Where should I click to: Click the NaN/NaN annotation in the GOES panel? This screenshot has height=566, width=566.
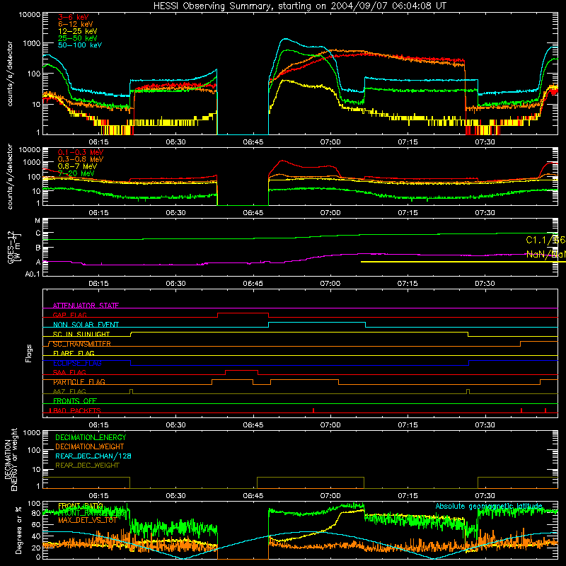[545, 254]
